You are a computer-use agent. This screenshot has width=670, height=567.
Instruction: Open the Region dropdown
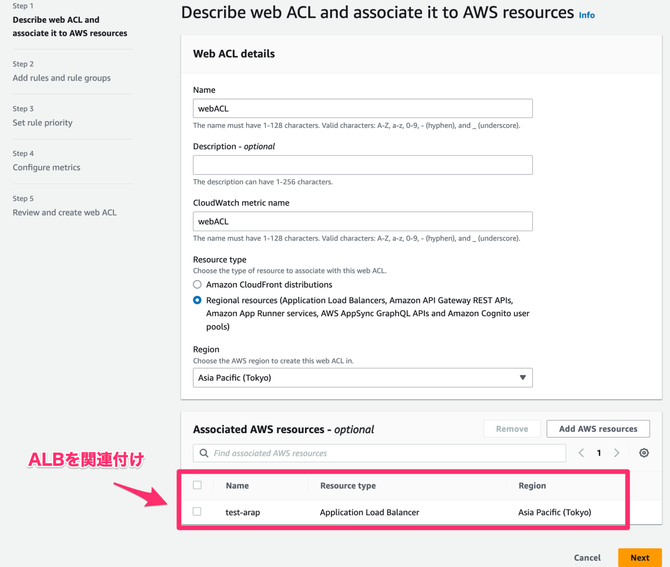tap(522, 378)
